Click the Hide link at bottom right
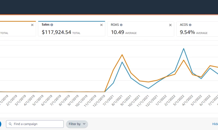This screenshot has height=130, width=218. (x=215, y=124)
